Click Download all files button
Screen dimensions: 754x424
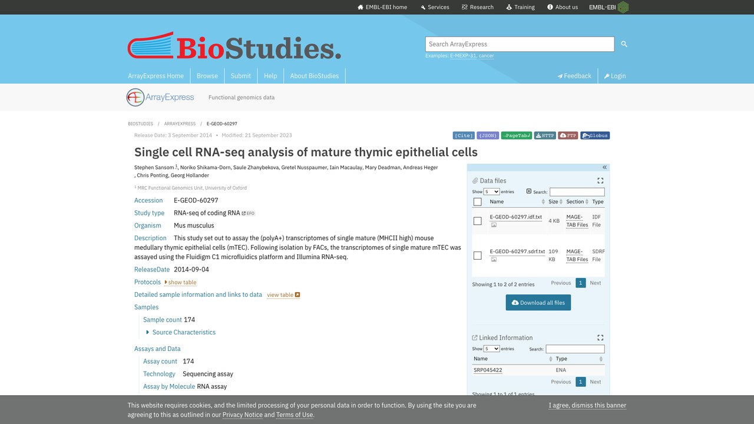538,303
